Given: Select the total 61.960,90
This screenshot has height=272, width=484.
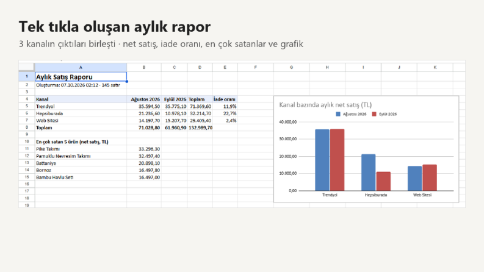Looking at the screenshot, I should tap(174, 127).
